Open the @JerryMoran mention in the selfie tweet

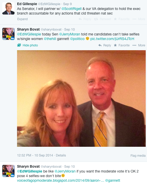pos(70,34)
